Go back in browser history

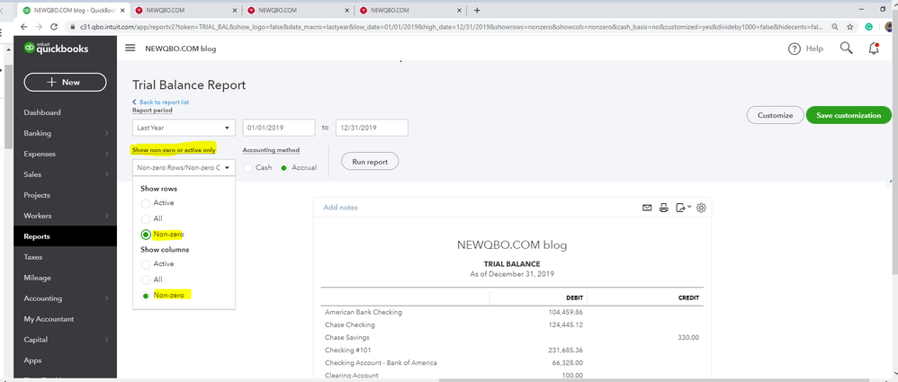click(x=23, y=26)
